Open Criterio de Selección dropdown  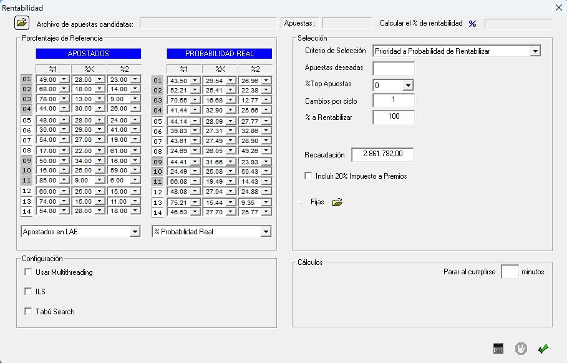click(535, 51)
